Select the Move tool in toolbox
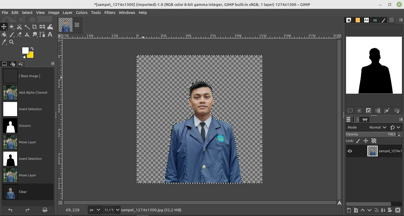Screen dimensions: 404x216 4,27
